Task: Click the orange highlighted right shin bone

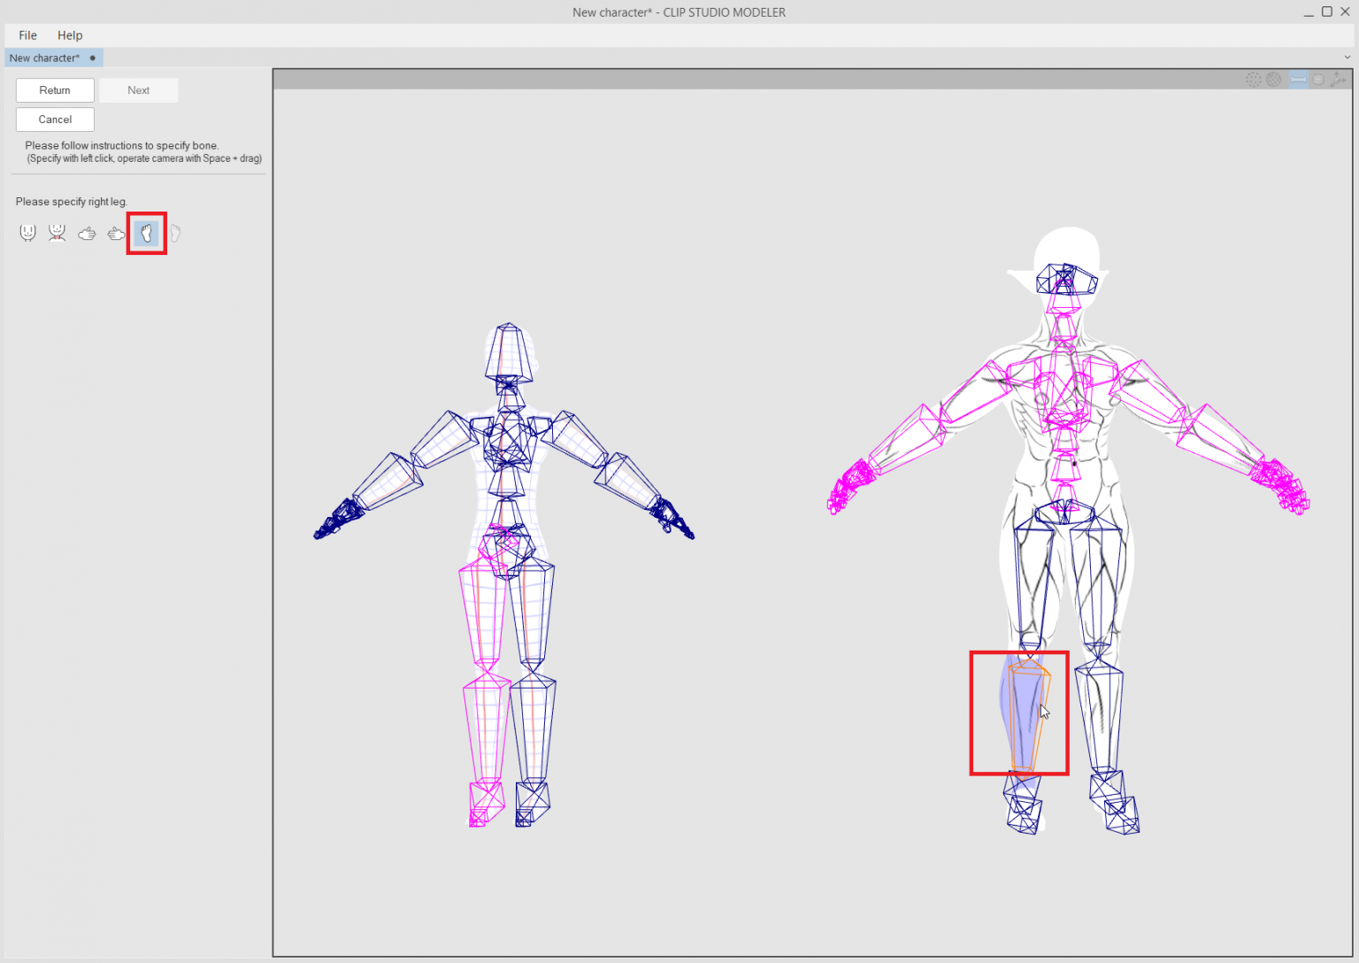Action: coord(1026,717)
